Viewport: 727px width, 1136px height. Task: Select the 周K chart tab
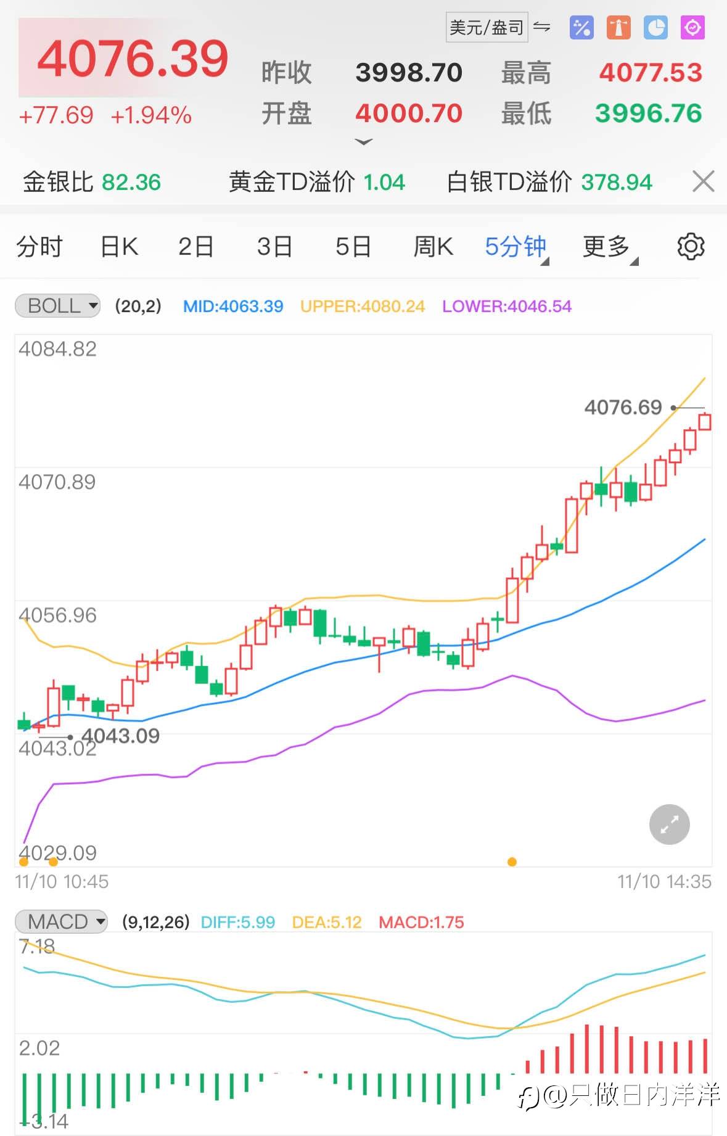point(433,247)
